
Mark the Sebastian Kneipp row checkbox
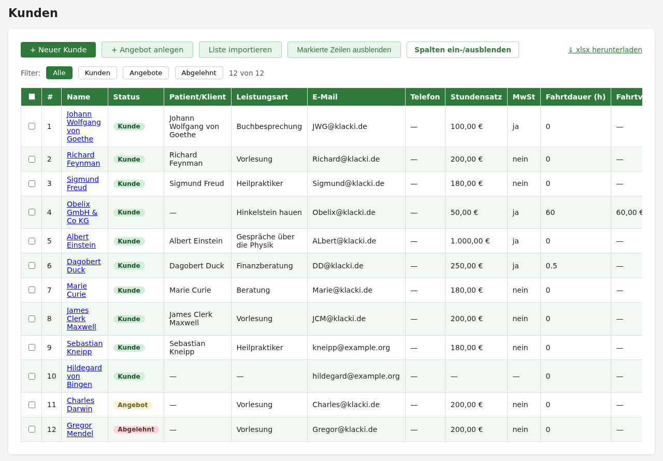pyautogui.click(x=32, y=348)
